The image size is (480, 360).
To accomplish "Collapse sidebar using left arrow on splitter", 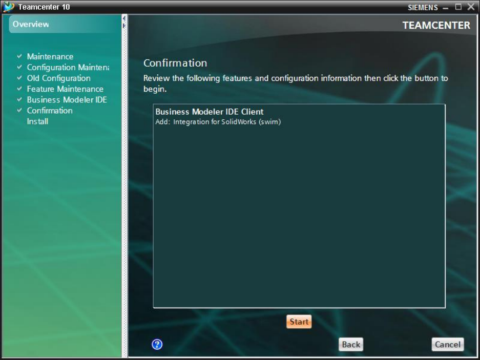I will coord(124,18).
